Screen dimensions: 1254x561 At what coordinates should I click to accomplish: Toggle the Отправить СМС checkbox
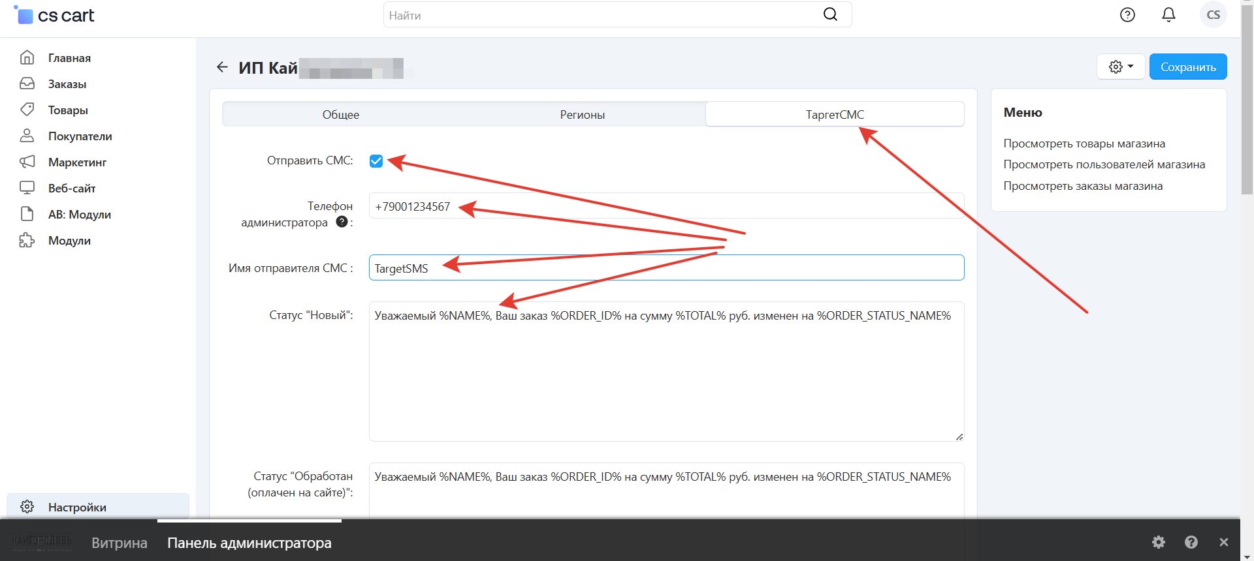[376, 161]
